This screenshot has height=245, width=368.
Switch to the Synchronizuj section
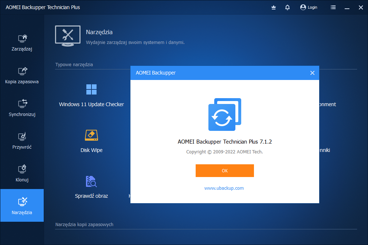(x=22, y=108)
